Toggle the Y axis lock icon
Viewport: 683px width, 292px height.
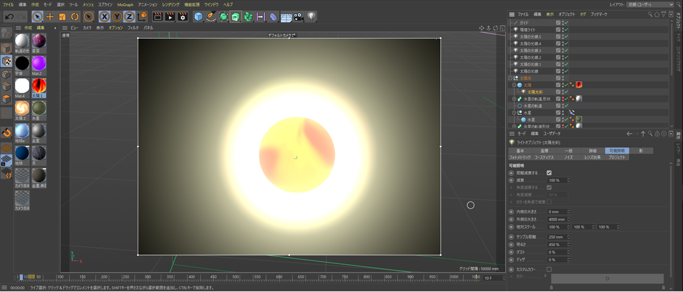117,17
